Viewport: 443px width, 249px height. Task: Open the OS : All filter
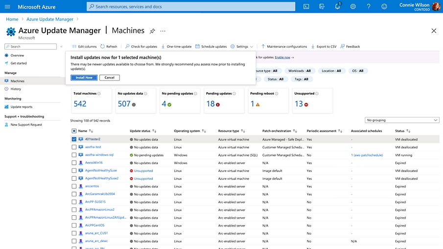click(358, 71)
